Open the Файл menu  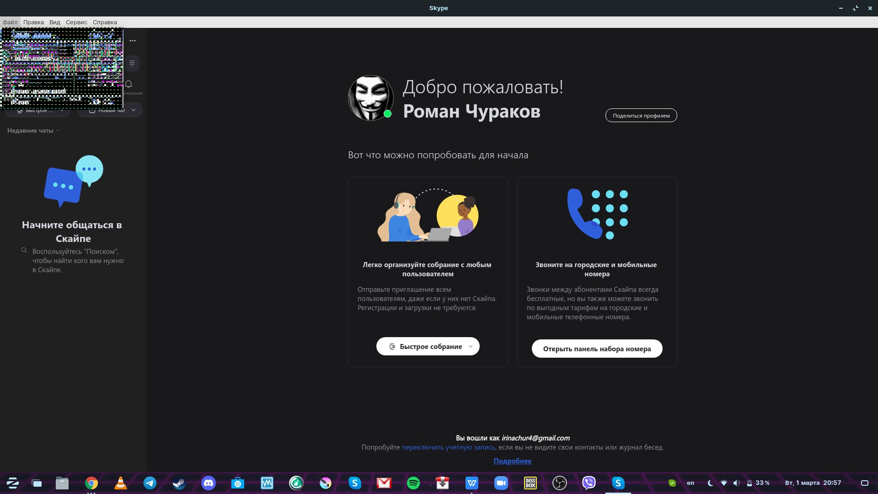point(10,22)
